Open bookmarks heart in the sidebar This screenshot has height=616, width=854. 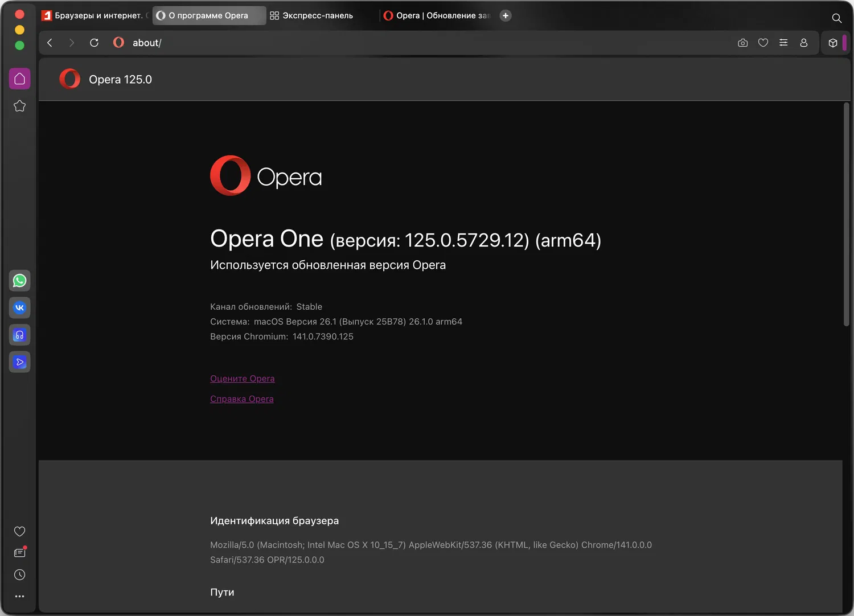(x=19, y=531)
